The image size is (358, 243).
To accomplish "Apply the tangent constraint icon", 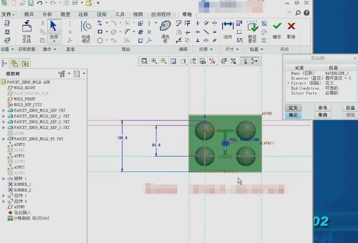I will point(206,23).
